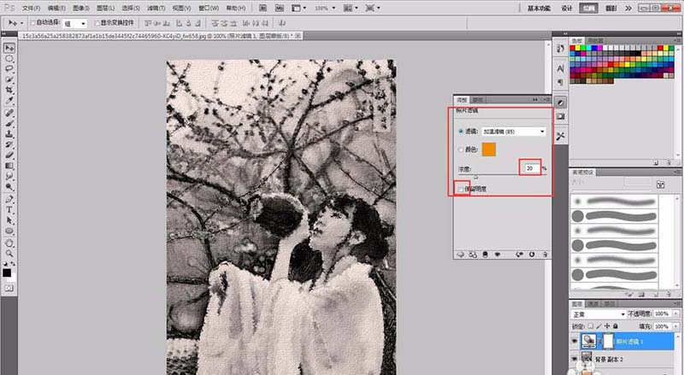Select the Move tool in the toolbox
This screenshot has height=375, width=684.
(x=9, y=48)
